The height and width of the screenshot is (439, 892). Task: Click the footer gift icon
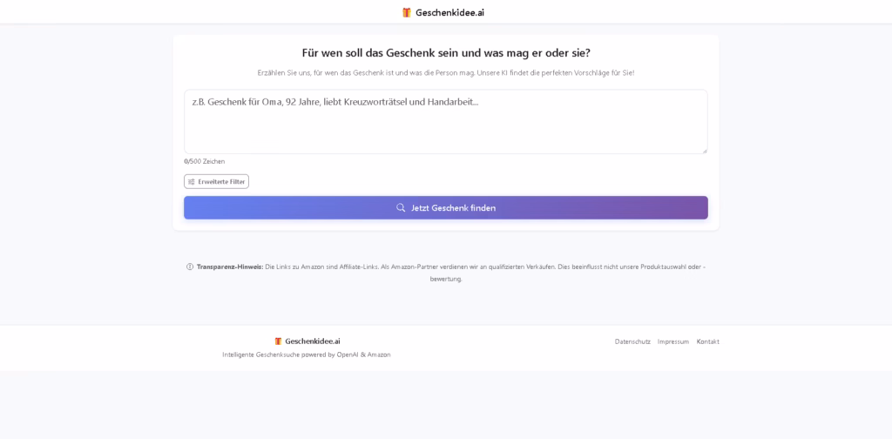[x=278, y=341]
